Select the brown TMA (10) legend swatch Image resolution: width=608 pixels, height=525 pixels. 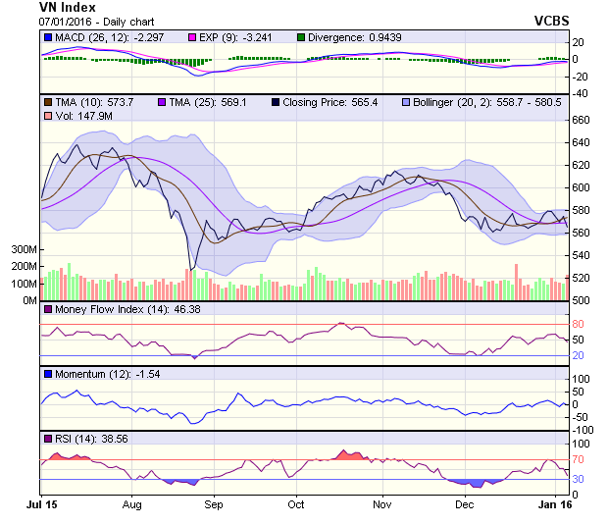tap(47, 102)
